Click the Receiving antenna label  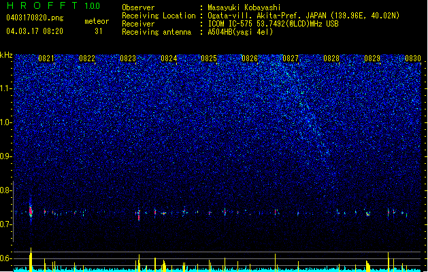click(157, 32)
